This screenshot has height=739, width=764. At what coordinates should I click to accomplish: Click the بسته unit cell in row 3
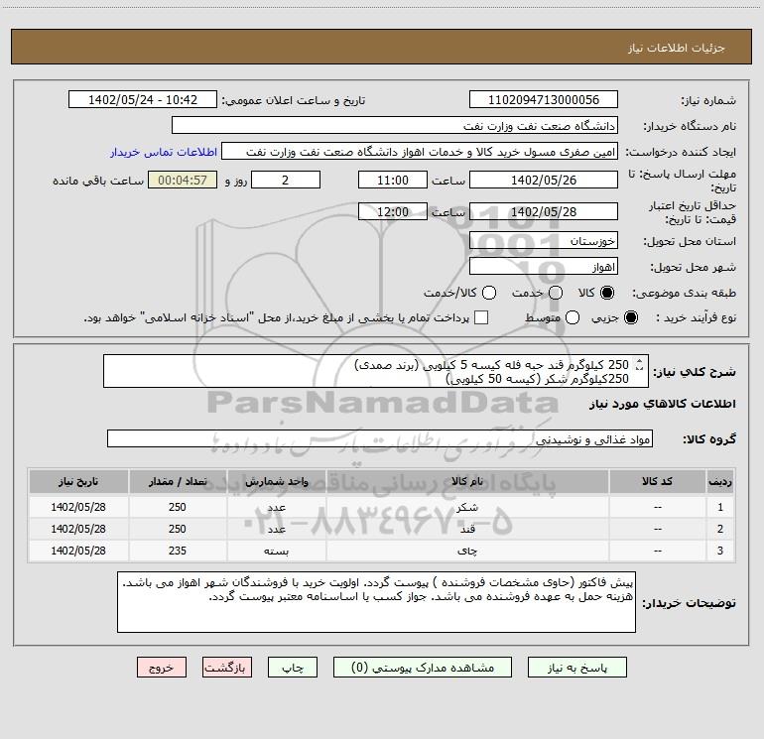pyautogui.click(x=276, y=551)
